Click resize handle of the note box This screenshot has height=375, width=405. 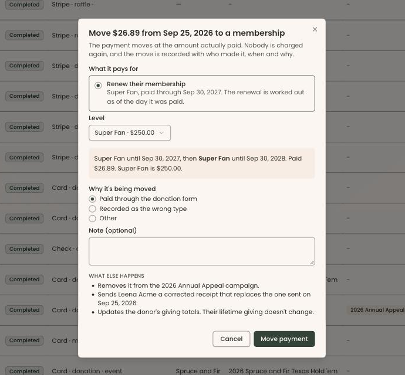tap(312, 262)
